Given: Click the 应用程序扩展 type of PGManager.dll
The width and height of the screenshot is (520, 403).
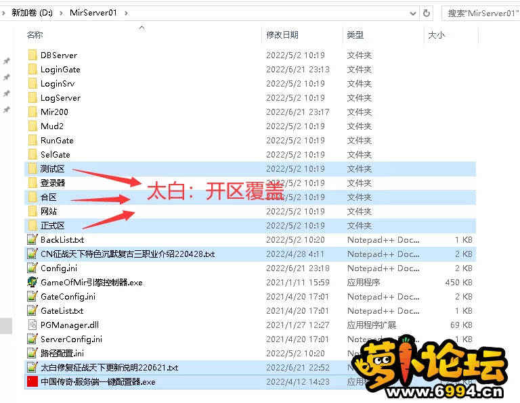Looking at the screenshot, I should [x=372, y=325].
